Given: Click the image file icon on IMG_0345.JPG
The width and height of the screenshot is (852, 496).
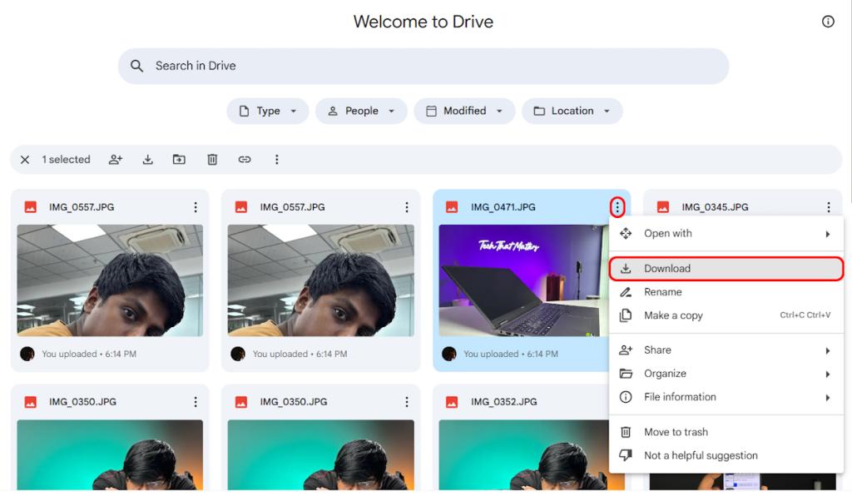Looking at the screenshot, I should tap(663, 207).
